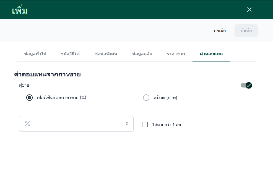Screen dimensions: 273x170
Task: Click the บันทึก save button
Action: 246,31
